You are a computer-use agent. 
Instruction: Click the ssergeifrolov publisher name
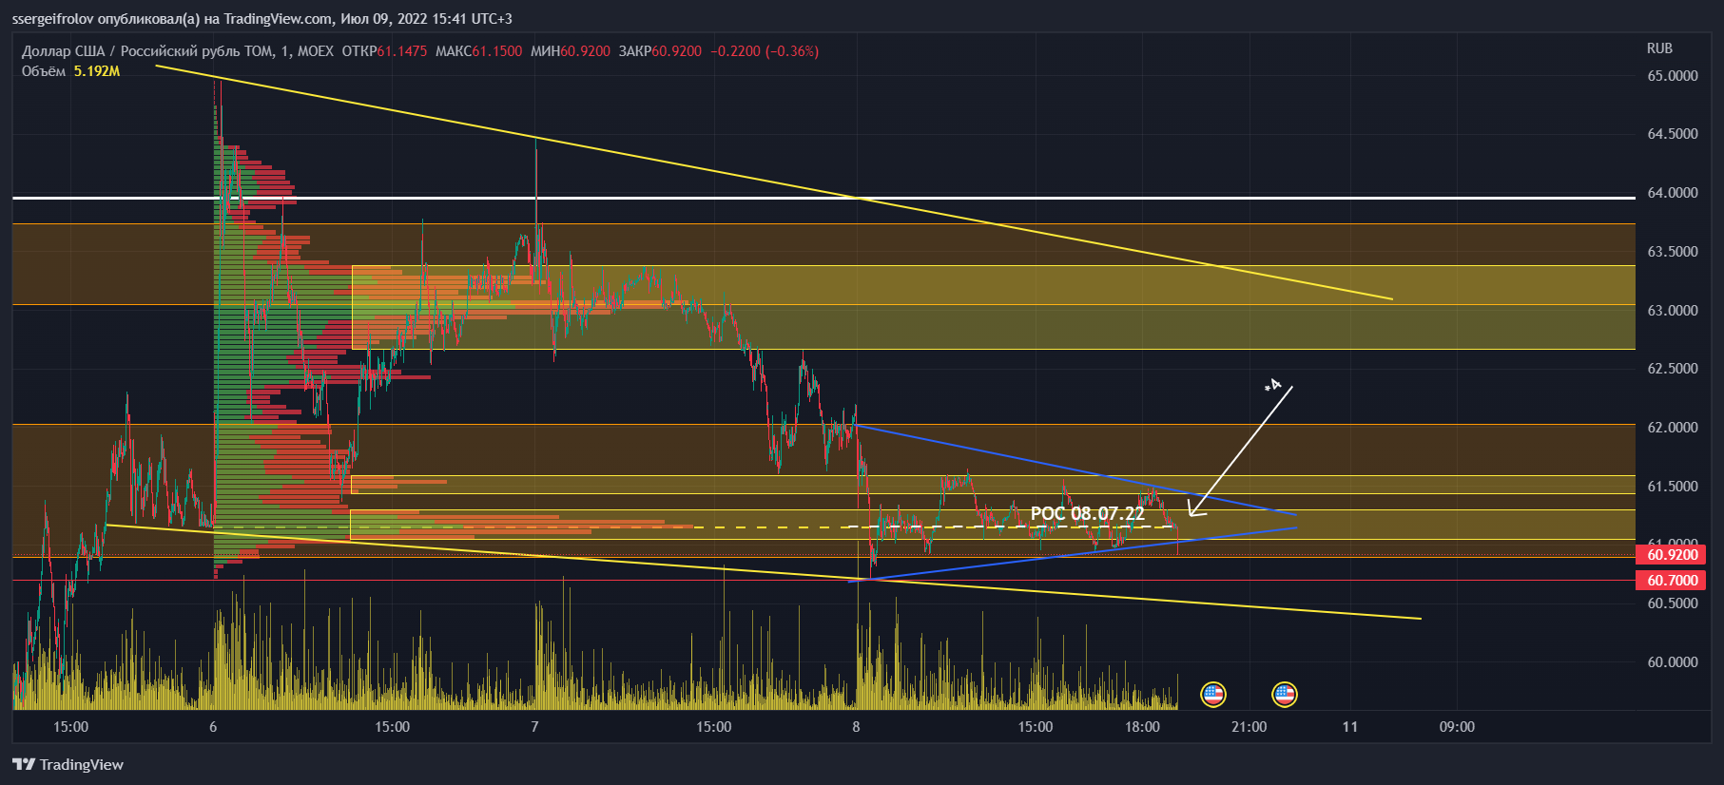point(53,19)
